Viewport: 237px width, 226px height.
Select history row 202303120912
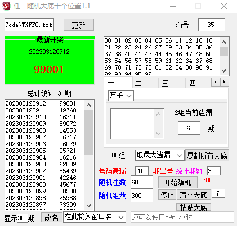pyautogui.click(x=44, y=103)
